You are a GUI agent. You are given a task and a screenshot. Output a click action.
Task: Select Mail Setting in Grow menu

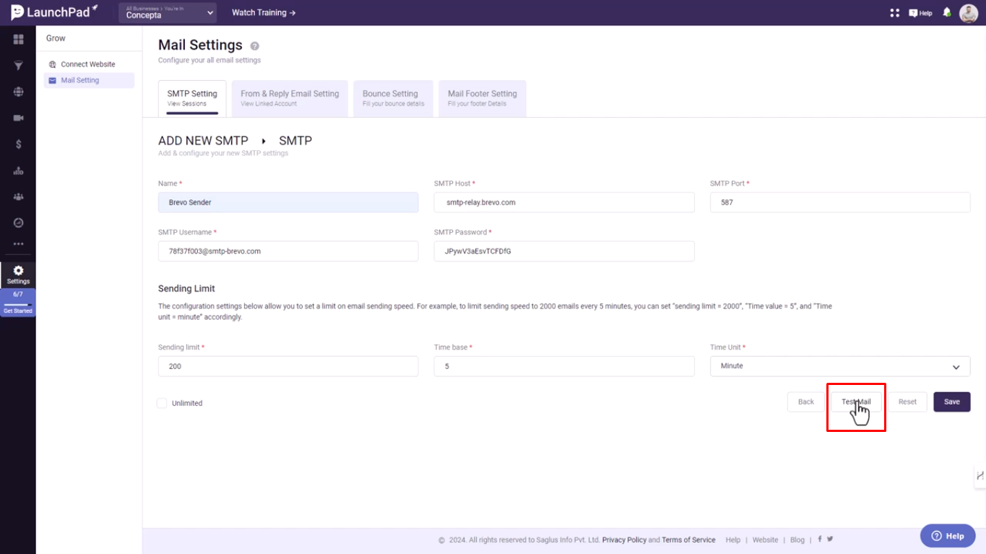(89, 80)
